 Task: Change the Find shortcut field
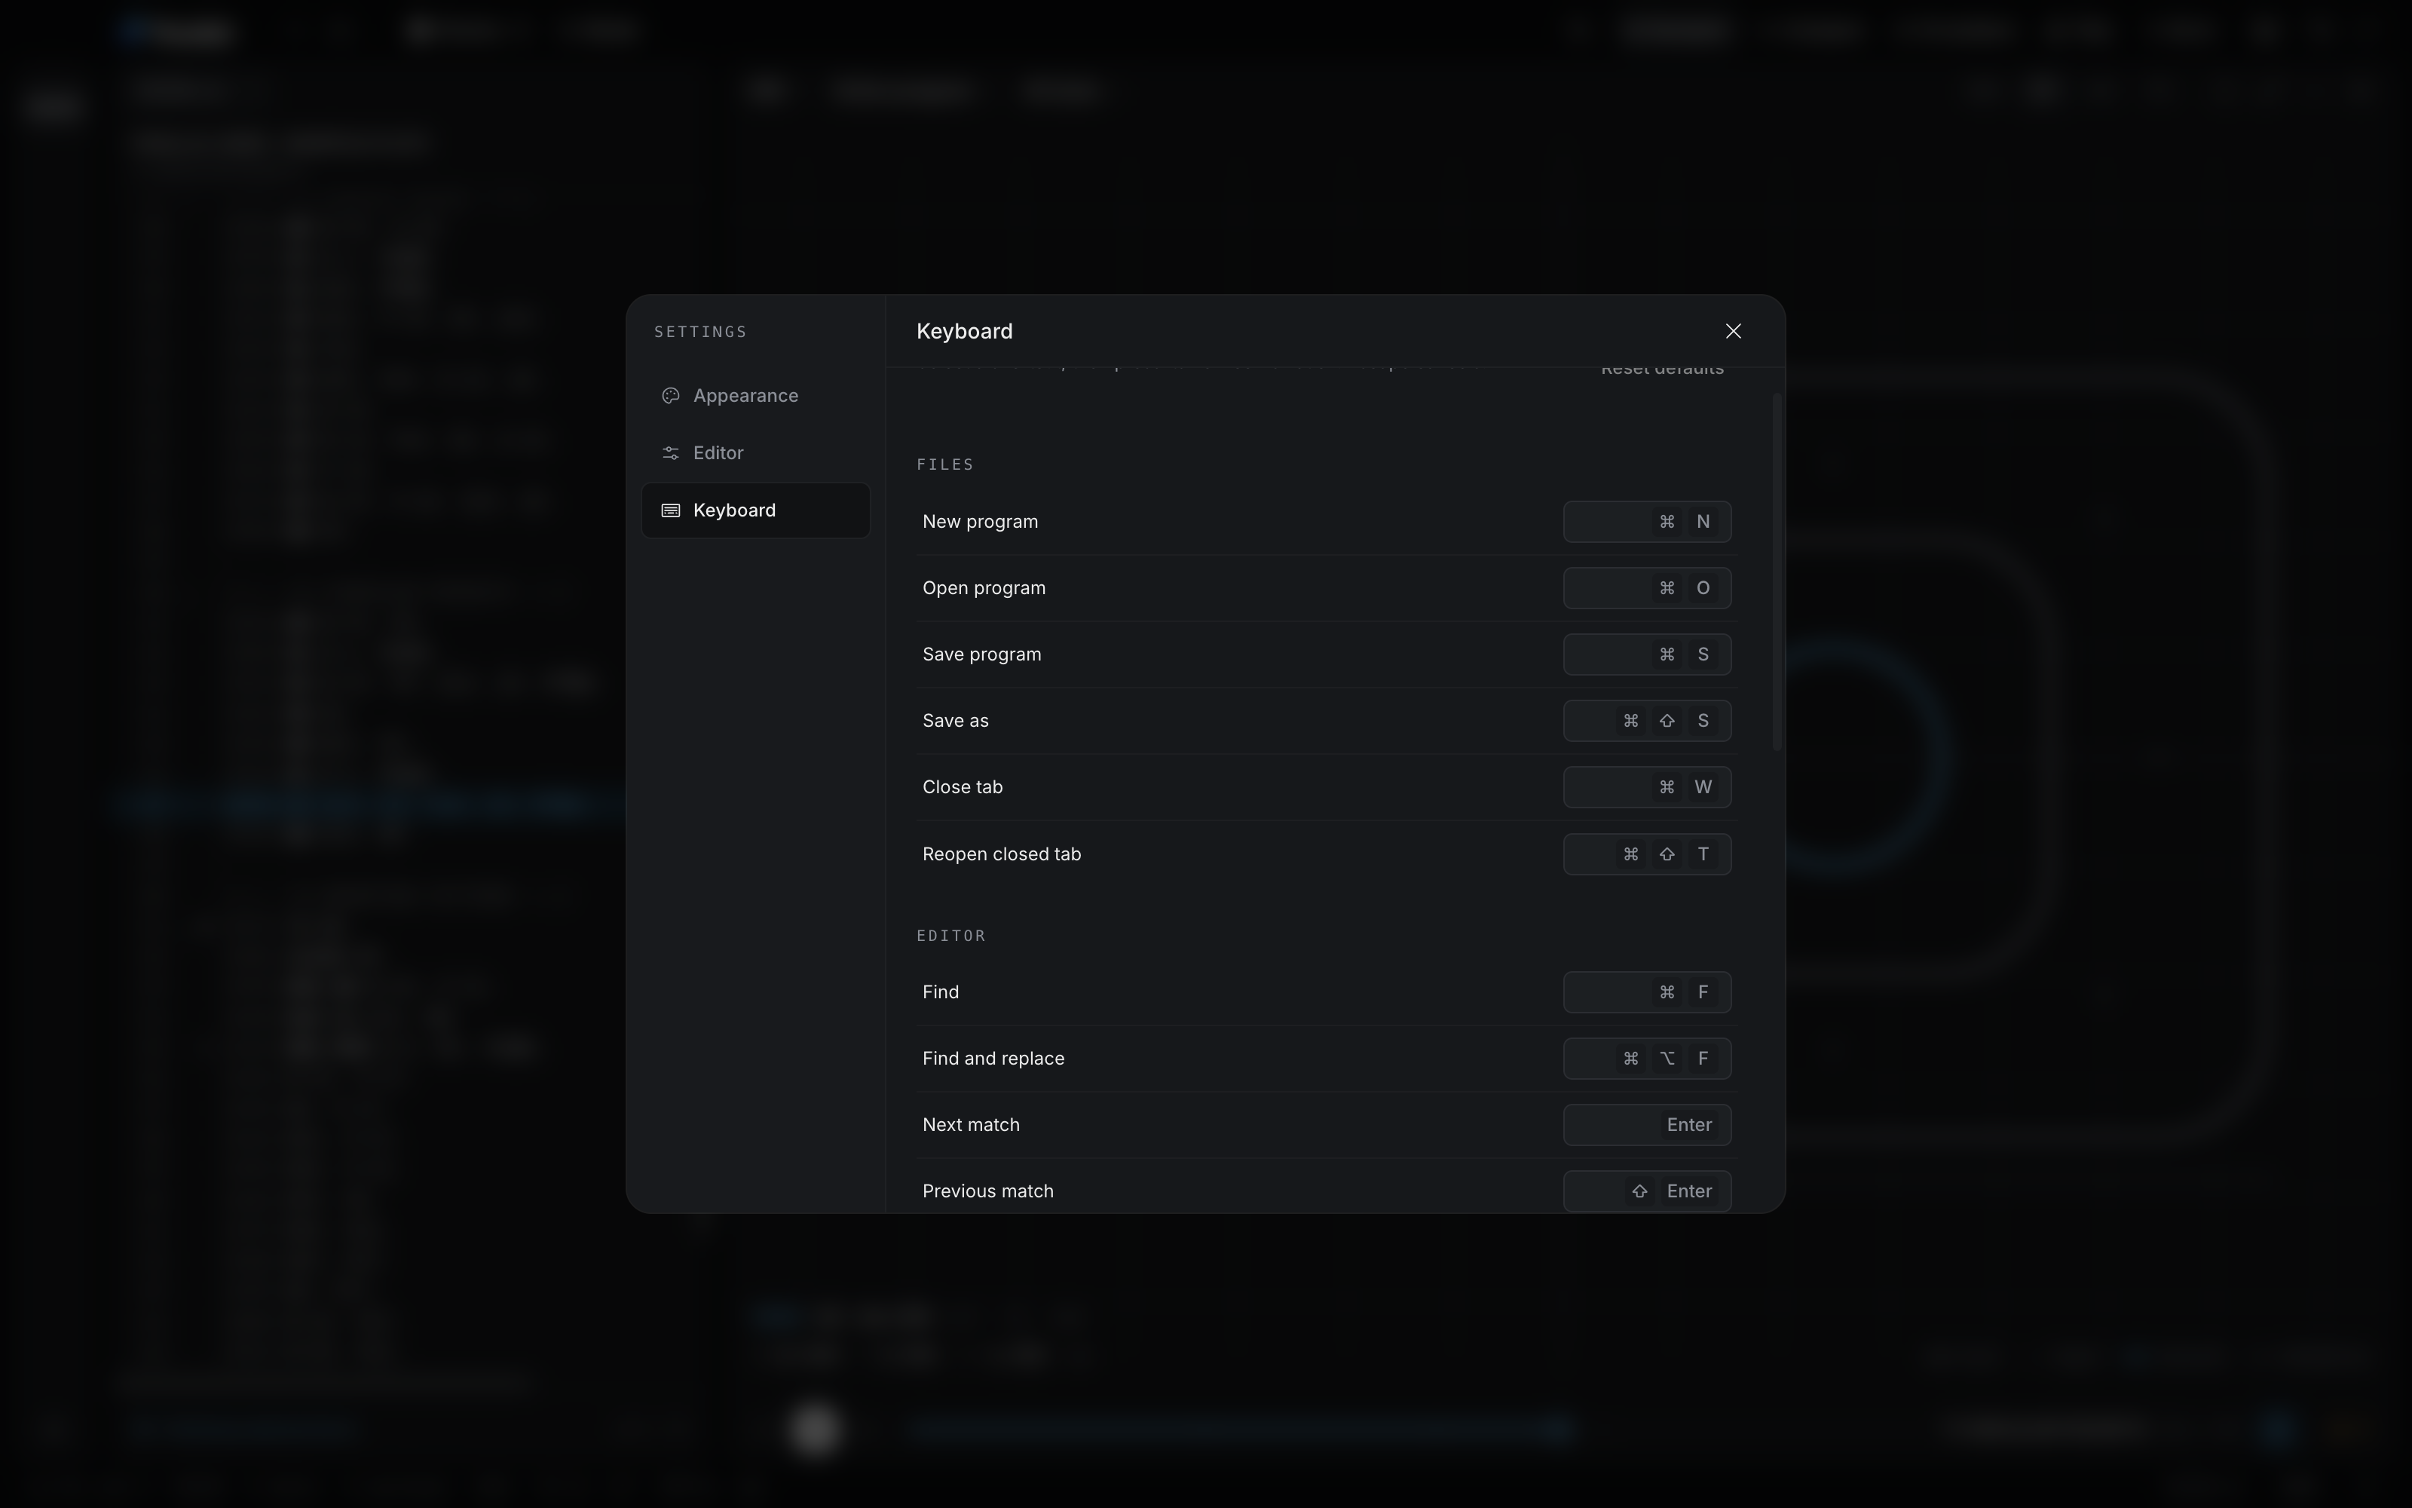(x=1646, y=992)
